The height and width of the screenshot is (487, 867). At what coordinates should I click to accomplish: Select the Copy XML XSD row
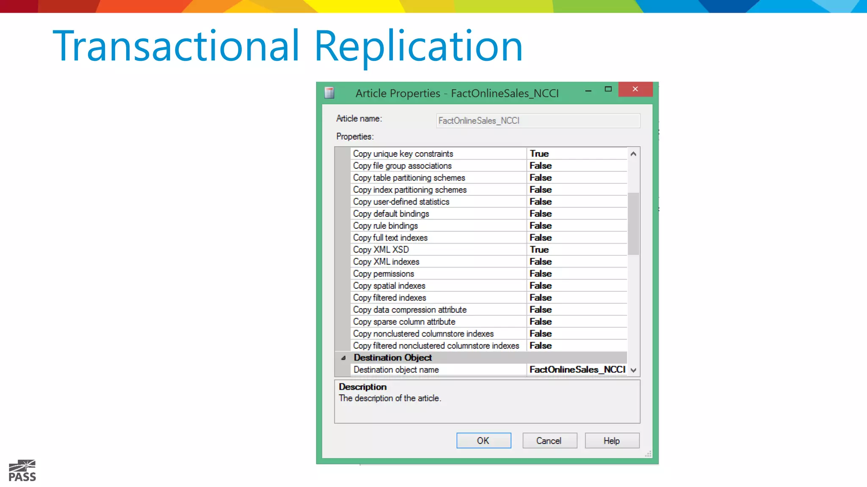tap(489, 249)
